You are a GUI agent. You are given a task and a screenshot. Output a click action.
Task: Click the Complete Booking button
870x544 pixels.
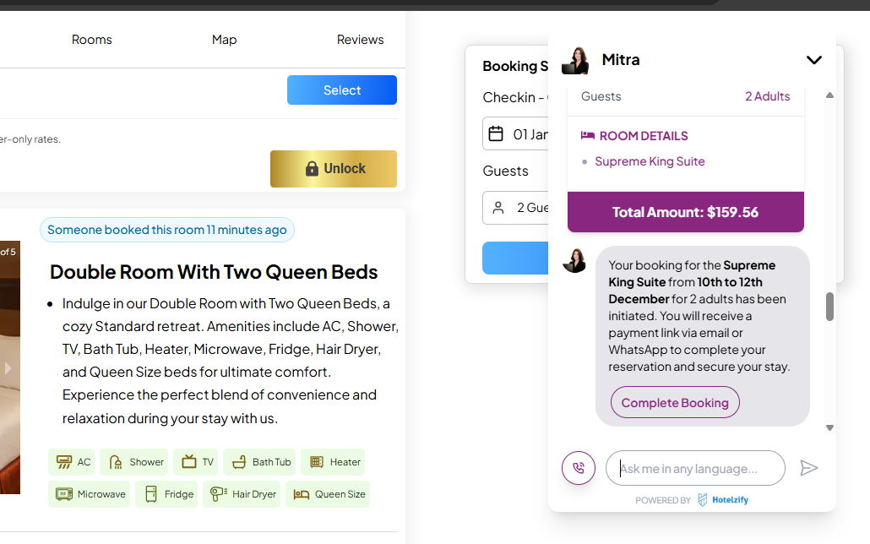(x=675, y=403)
